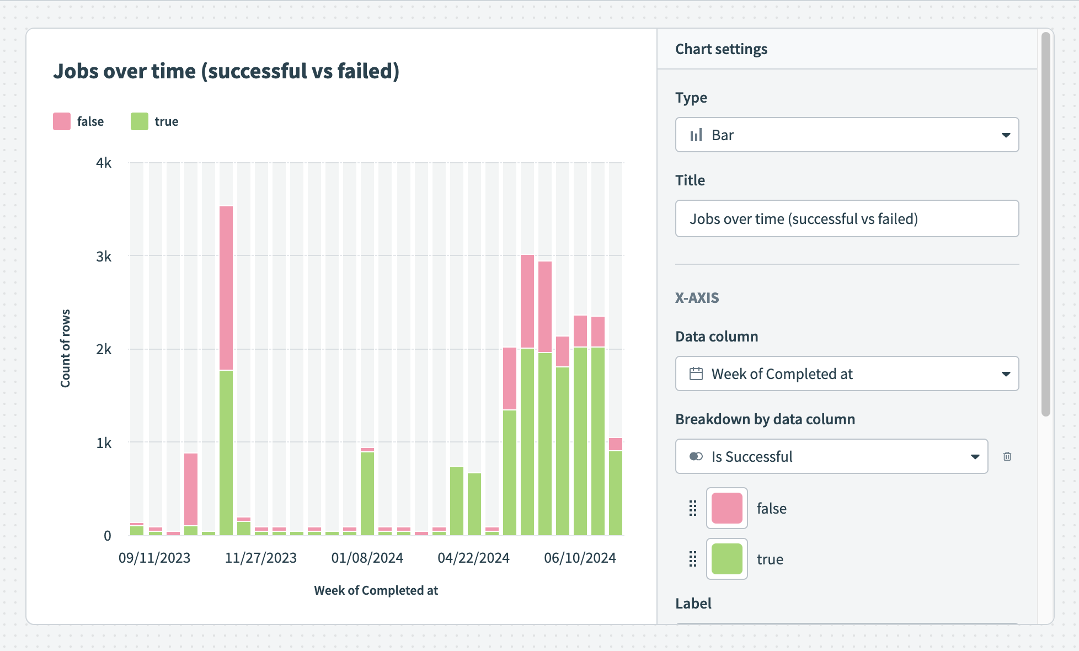Screen dimensions: 1079x651
Task: Click the green true legend marker
Action: [x=140, y=121]
